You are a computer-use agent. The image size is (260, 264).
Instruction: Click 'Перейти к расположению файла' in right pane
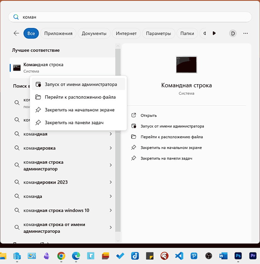point(167,137)
